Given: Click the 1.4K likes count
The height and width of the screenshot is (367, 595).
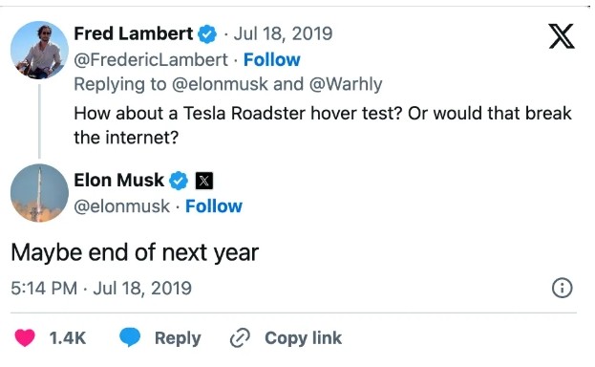Looking at the screenshot, I should pos(68,337).
